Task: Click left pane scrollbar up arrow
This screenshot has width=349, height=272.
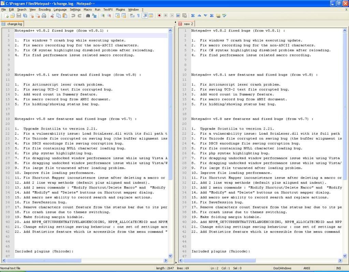Action: tap(170, 31)
